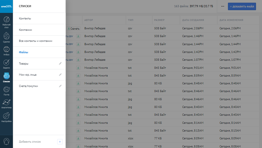
Task: Open Все контакты и компании list
Action: [x=36, y=41]
